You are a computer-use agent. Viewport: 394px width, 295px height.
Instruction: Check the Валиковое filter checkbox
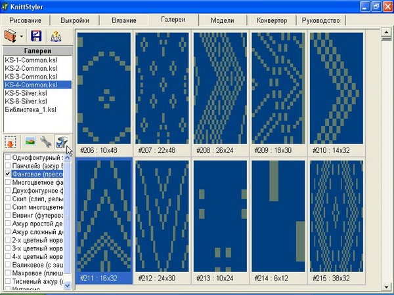click(8, 265)
